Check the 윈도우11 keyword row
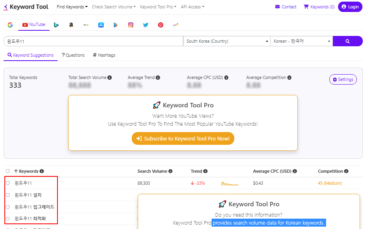 [8, 183]
